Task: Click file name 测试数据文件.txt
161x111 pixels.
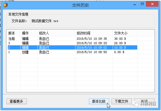Action: tap(45, 21)
